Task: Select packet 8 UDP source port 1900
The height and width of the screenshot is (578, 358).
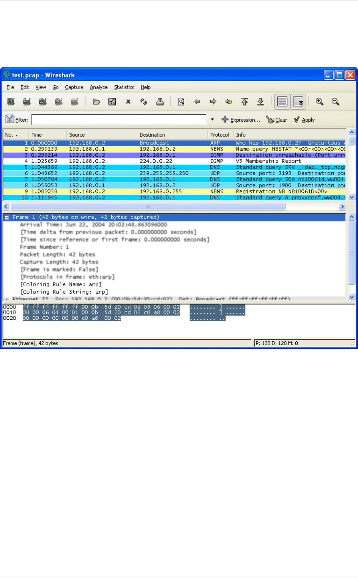Action: pos(174,185)
